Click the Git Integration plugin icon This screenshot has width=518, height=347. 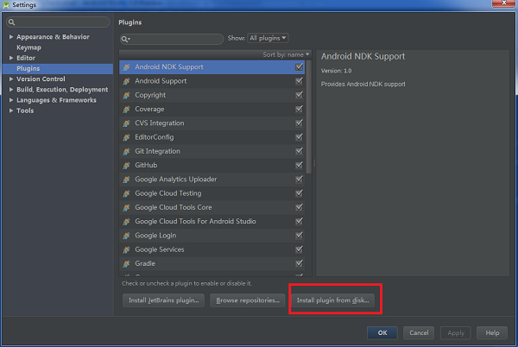tap(127, 151)
